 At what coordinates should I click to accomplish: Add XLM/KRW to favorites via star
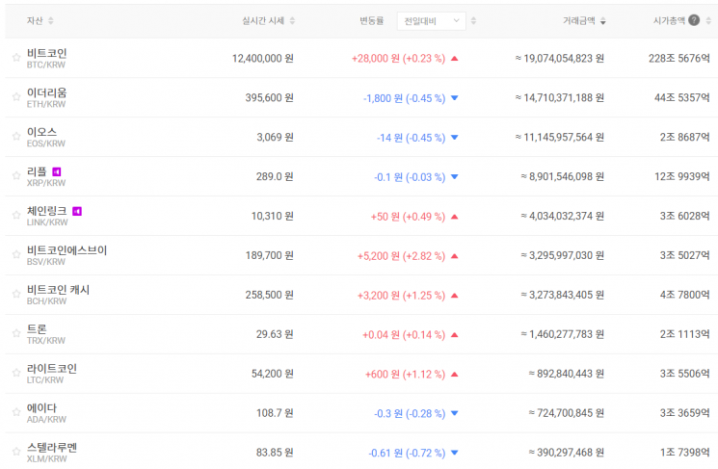tap(16, 452)
